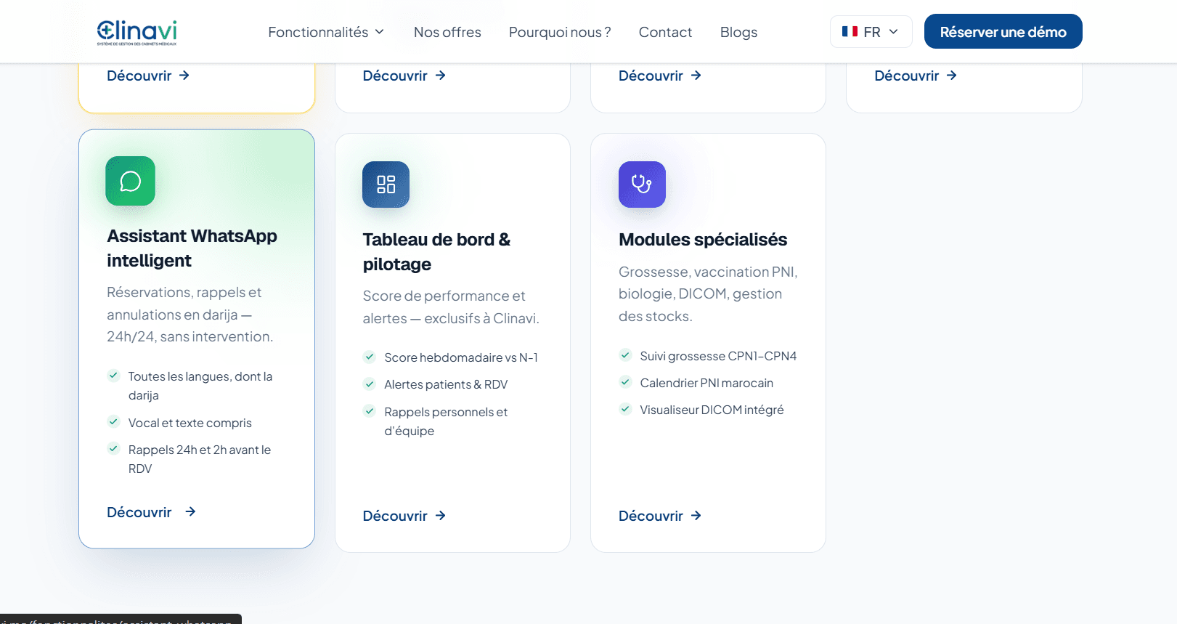Select the Tableau de bord & pilotage heading
The image size is (1177, 624).
tap(436, 252)
